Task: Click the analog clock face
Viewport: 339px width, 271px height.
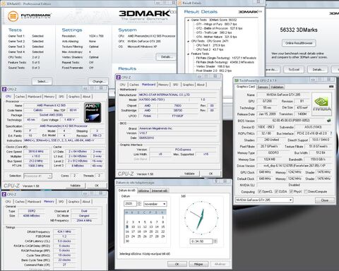Action: point(201,218)
